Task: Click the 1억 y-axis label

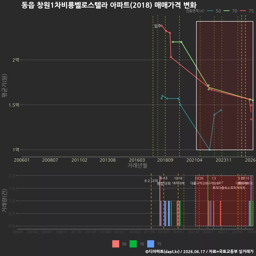Action: 16,150
